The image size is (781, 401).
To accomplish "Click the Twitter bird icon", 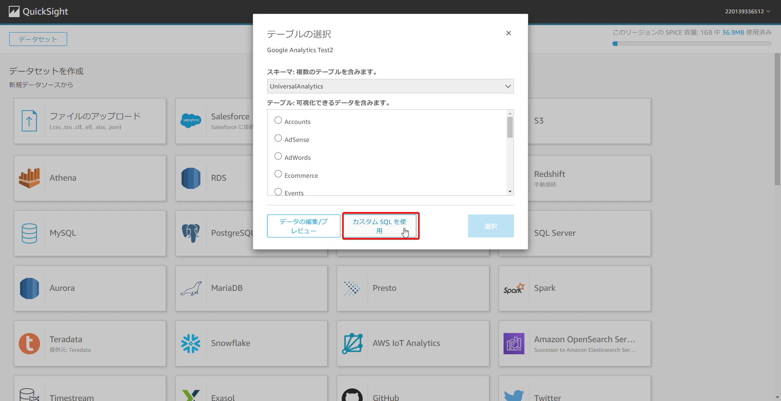I will coord(514,396).
